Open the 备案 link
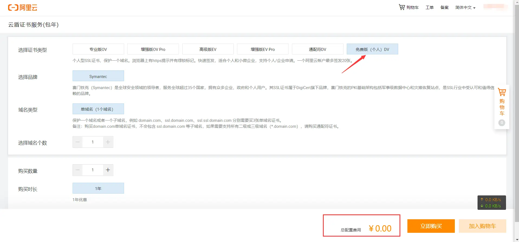519x242 pixels. pyautogui.click(x=444, y=7)
